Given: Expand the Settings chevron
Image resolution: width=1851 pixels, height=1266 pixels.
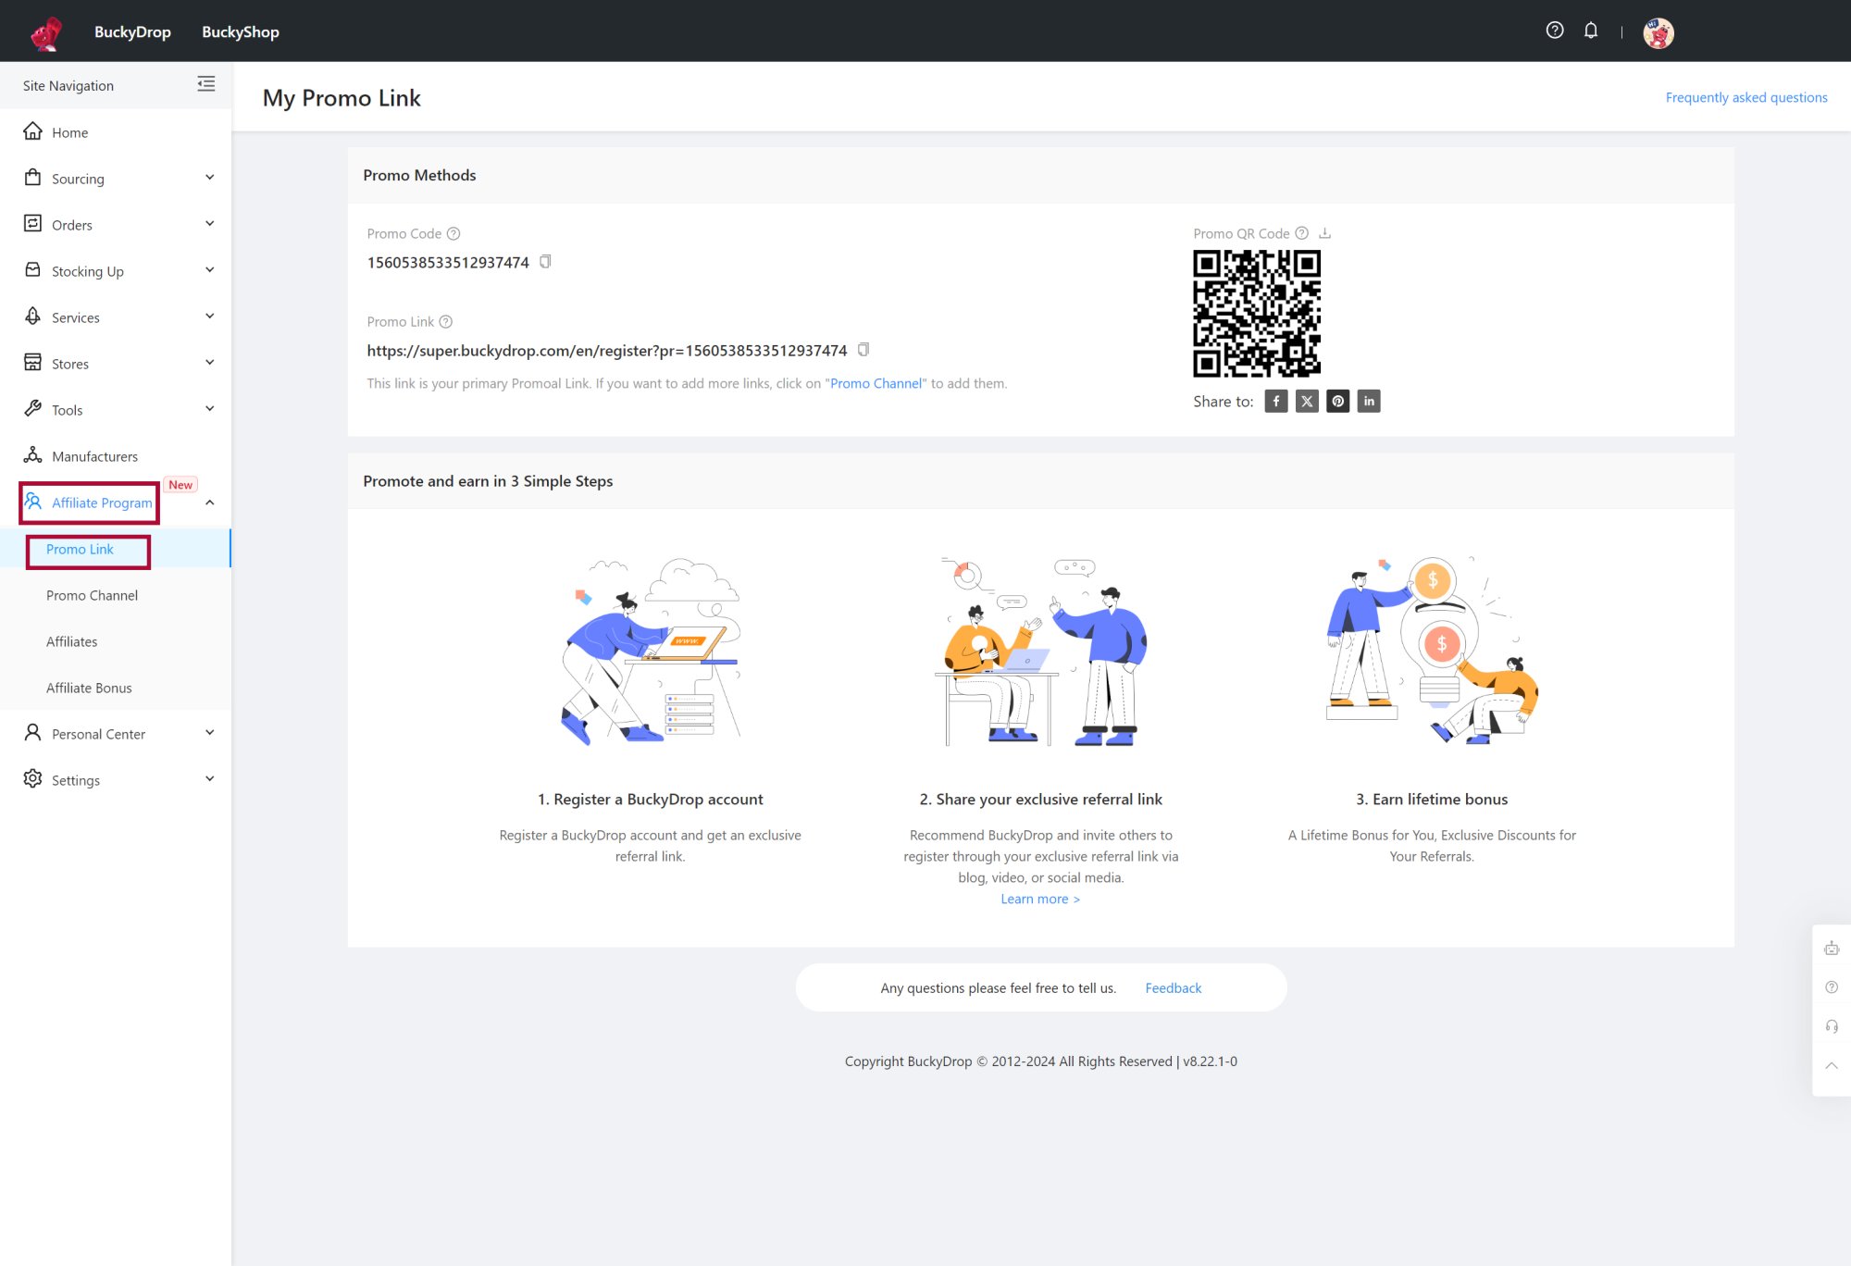Looking at the screenshot, I should pos(210,779).
